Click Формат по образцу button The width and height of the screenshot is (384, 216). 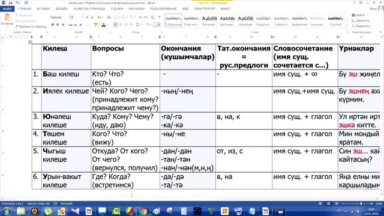pos(31,26)
